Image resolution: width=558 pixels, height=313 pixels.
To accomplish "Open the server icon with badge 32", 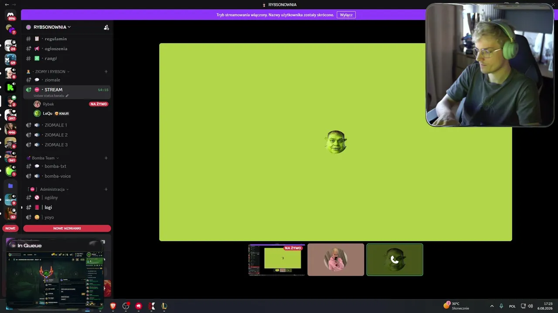I will [10, 213].
